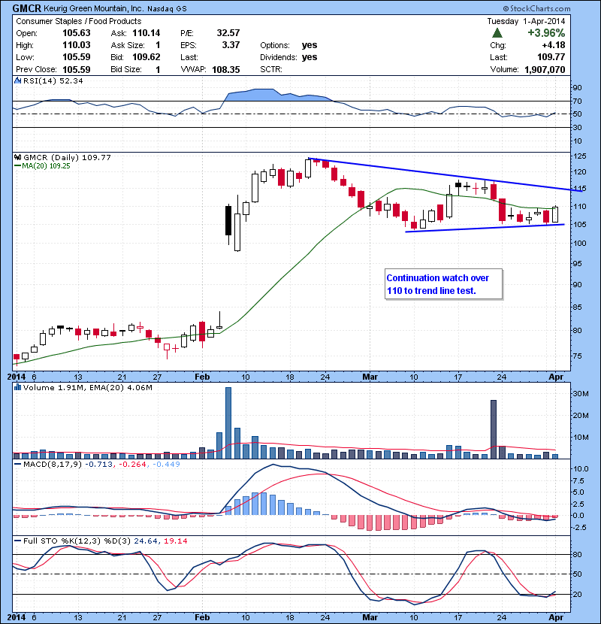Click the Volume panel bar icon
This screenshot has width=601, height=624.
pyautogui.click(x=17, y=387)
